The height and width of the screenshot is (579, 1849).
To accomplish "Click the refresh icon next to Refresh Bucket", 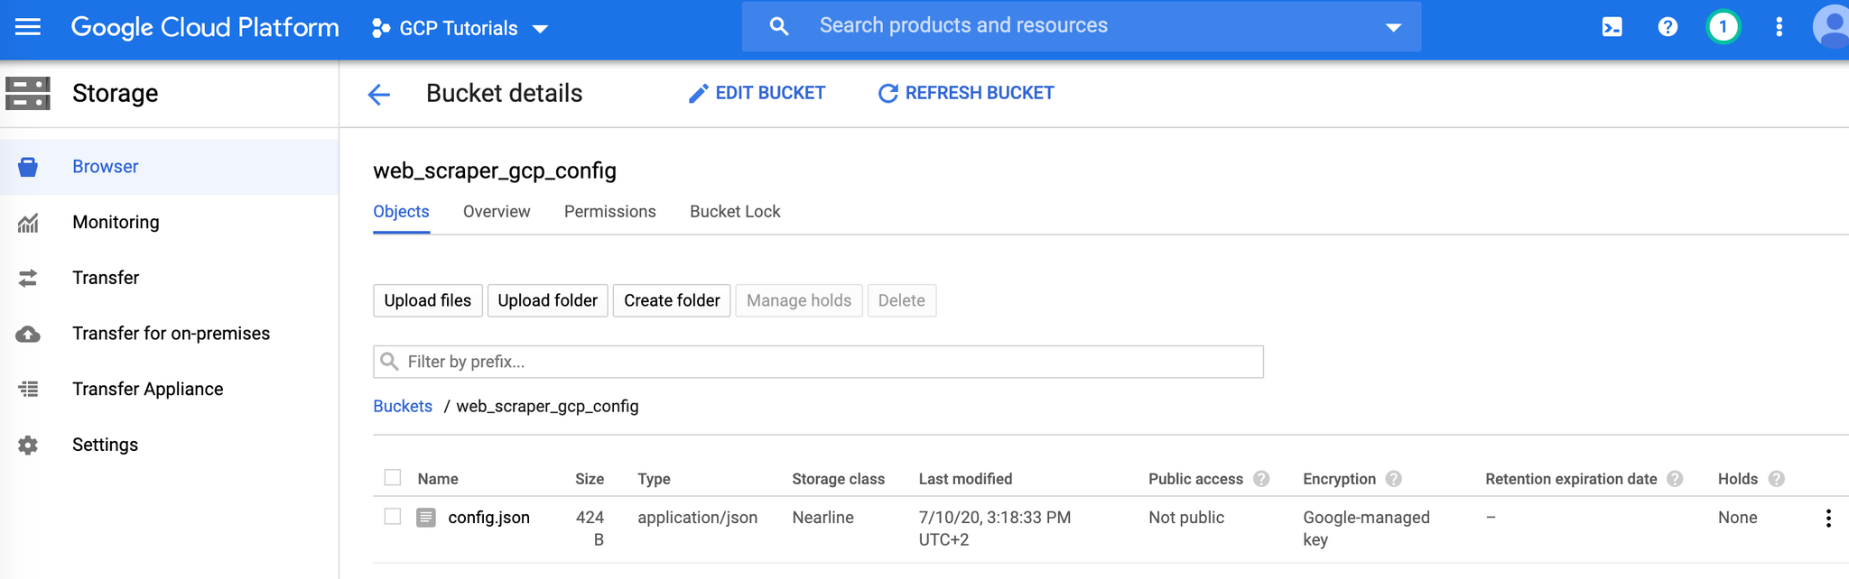I will pos(888,94).
